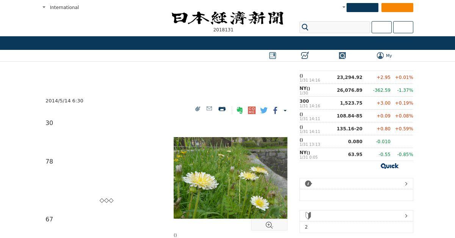Open the My account icon

[380, 56]
